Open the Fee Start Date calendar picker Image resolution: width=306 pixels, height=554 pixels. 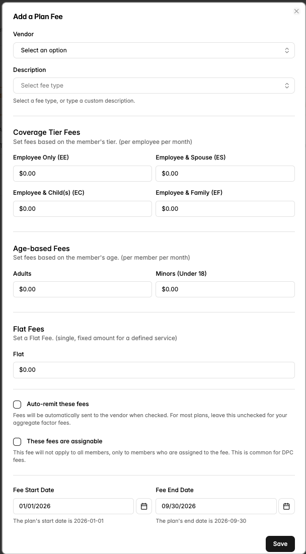144,506
